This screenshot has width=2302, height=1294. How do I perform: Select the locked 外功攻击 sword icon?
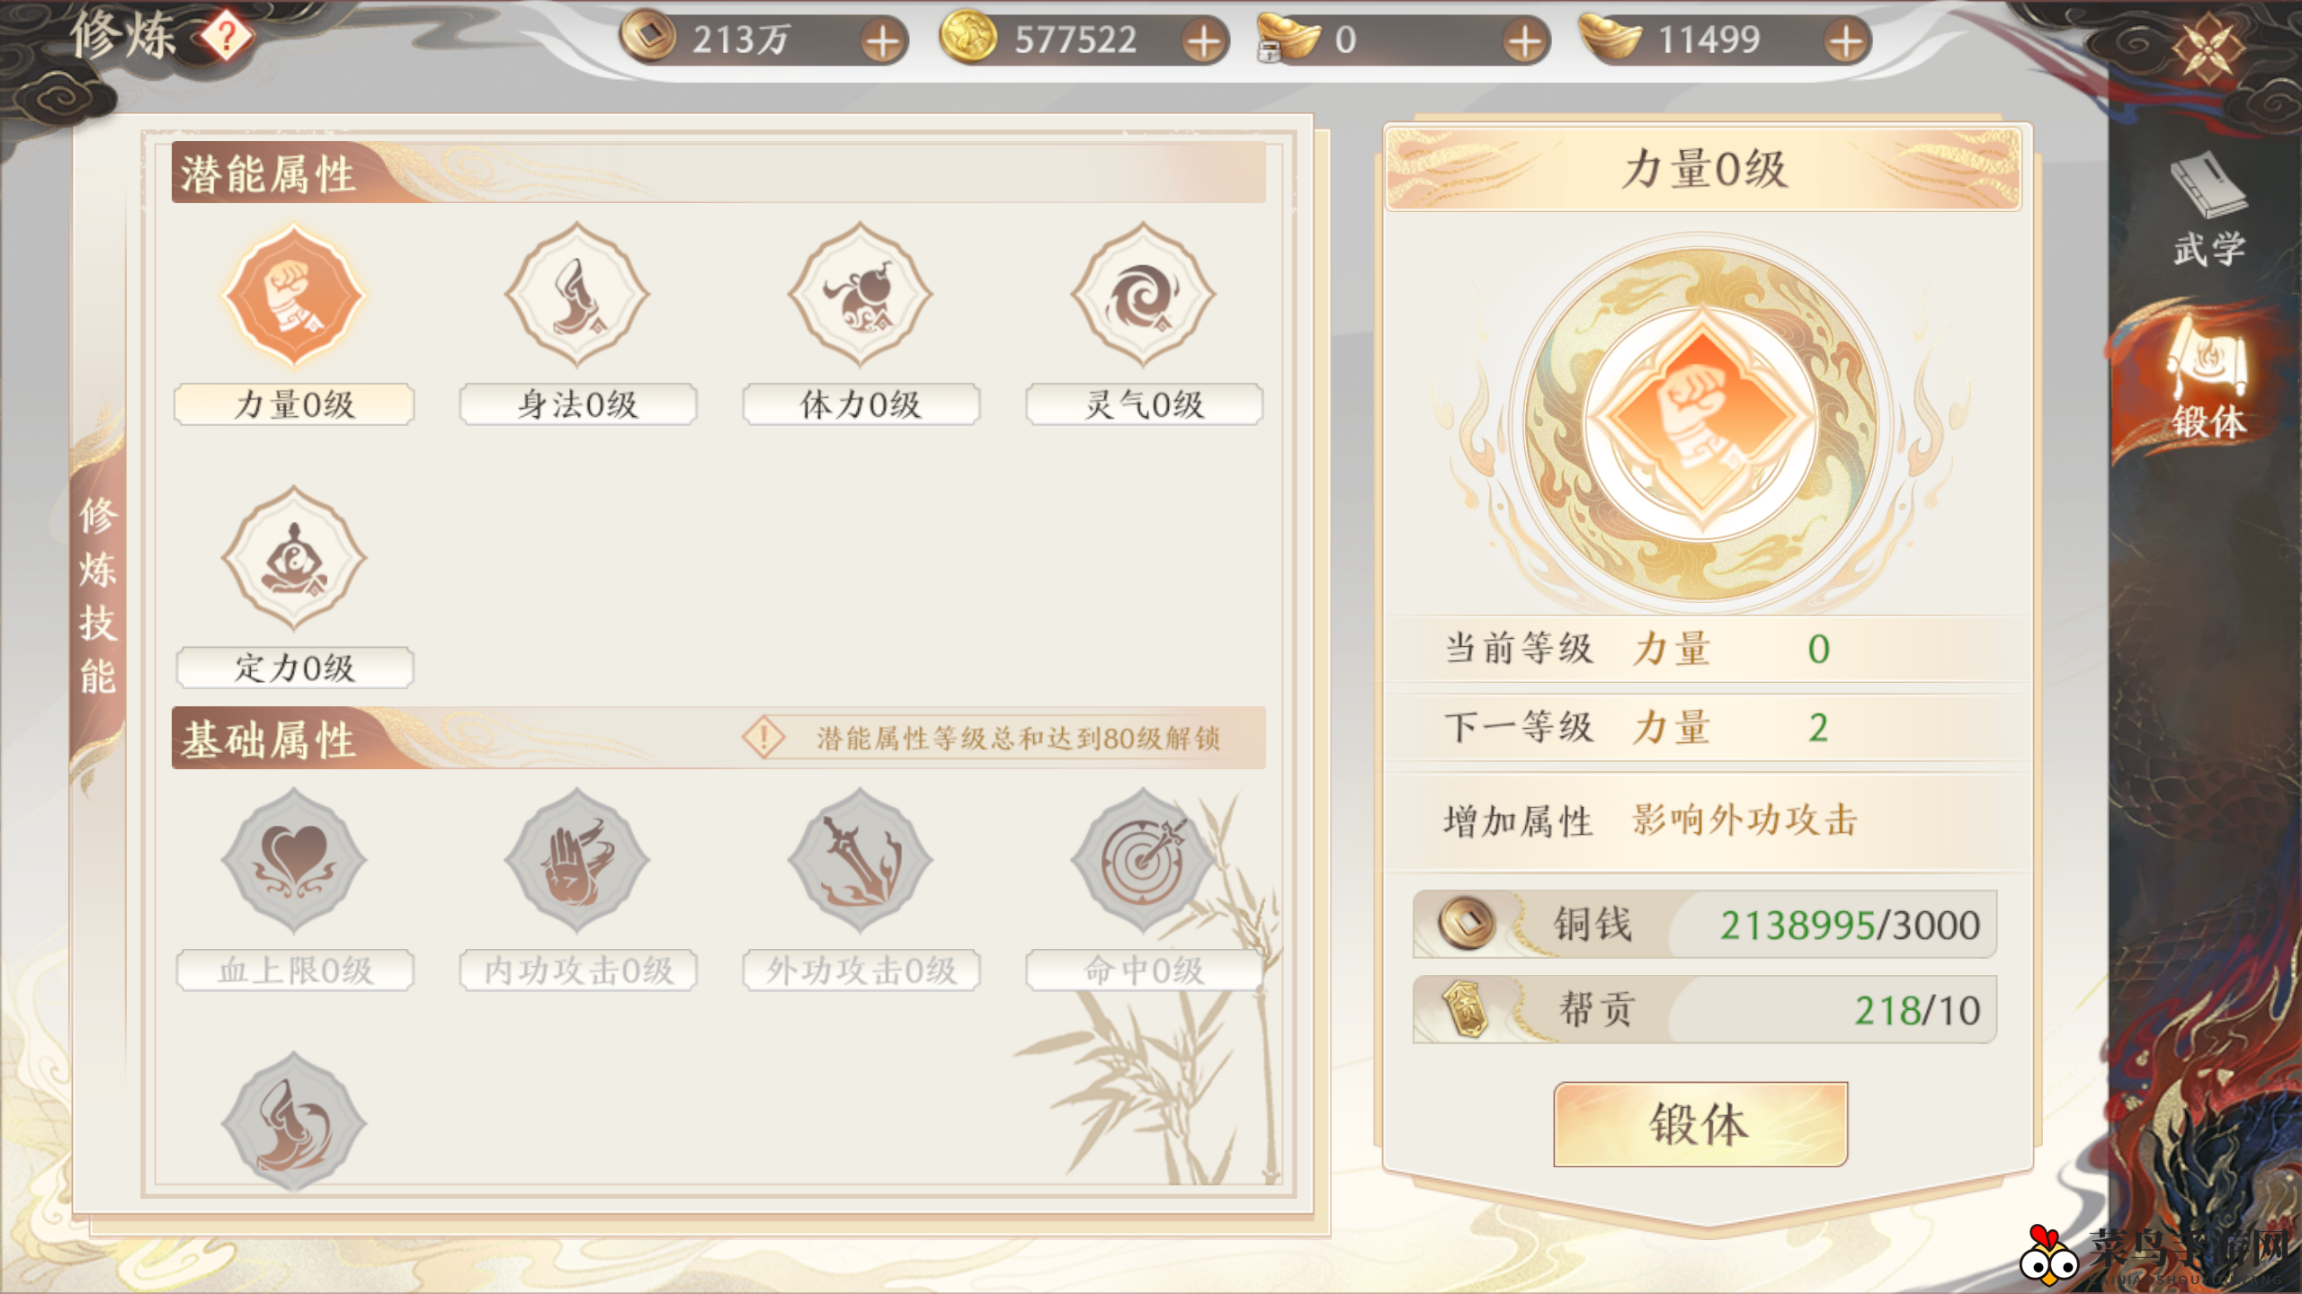(x=860, y=860)
